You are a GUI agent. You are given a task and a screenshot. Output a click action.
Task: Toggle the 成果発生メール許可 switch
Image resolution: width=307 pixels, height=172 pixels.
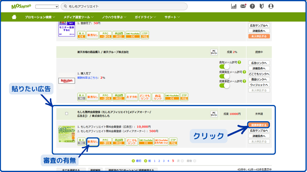click(224, 76)
